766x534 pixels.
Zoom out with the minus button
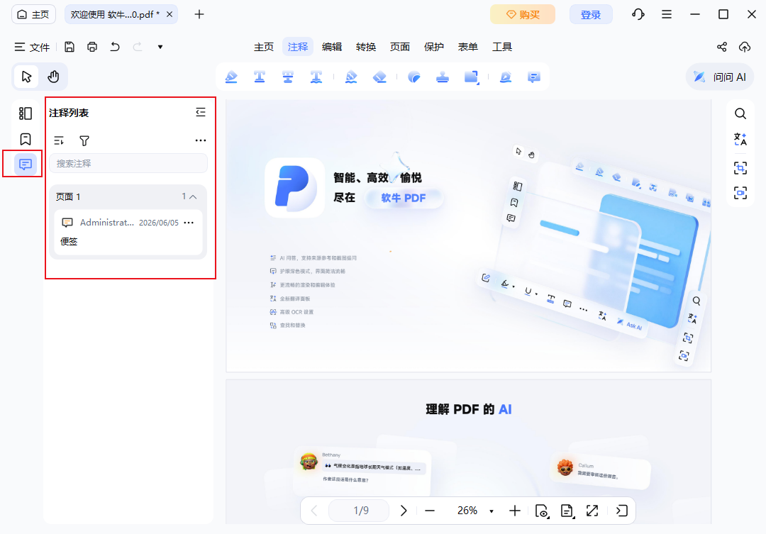(x=430, y=511)
